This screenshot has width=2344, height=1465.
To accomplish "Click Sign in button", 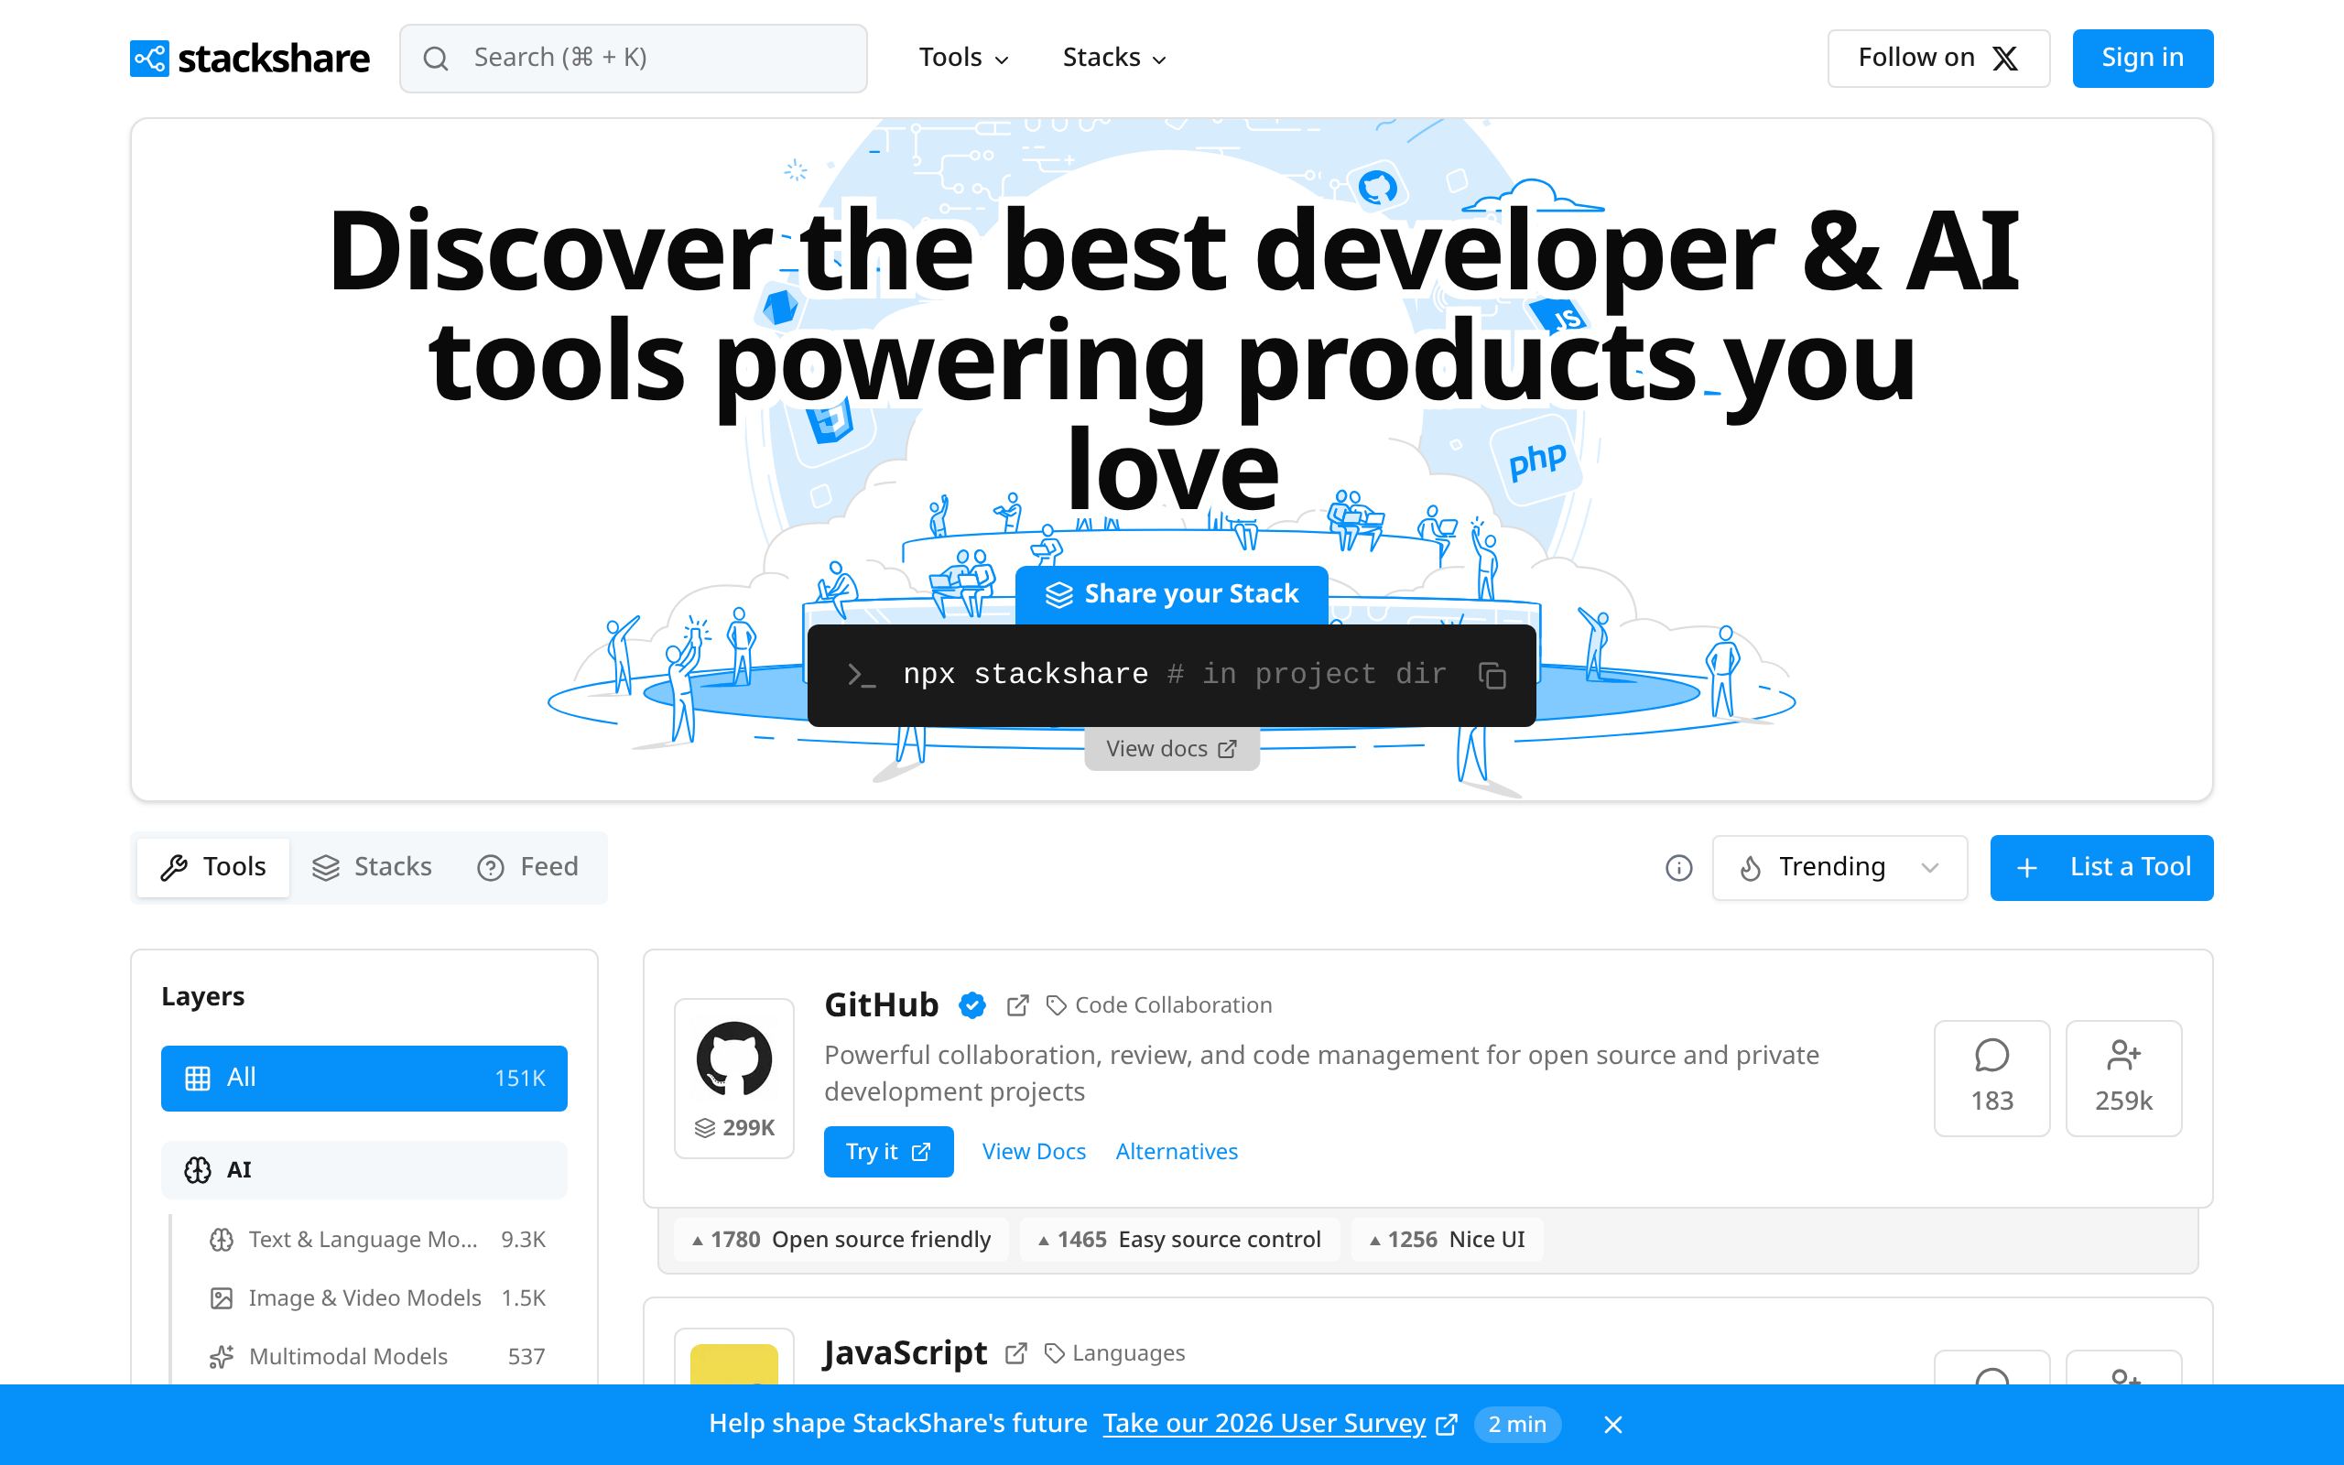I will click(x=2143, y=58).
